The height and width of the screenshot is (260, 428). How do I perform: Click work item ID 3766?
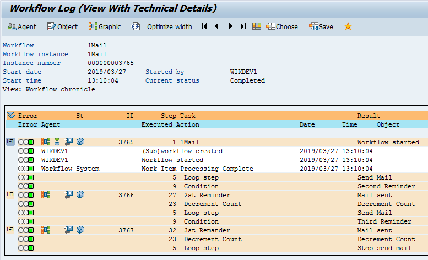coord(126,195)
